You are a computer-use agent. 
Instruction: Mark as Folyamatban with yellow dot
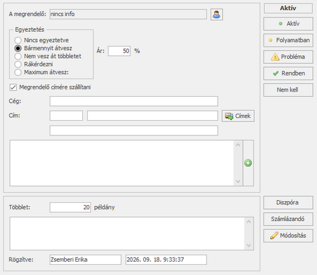pos(288,40)
